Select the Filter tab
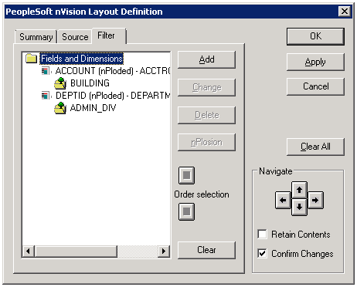 click(109, 35)
